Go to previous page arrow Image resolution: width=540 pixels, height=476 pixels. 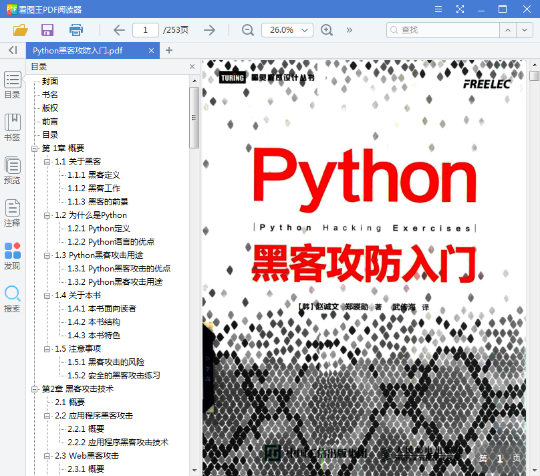tap(119, 30)
